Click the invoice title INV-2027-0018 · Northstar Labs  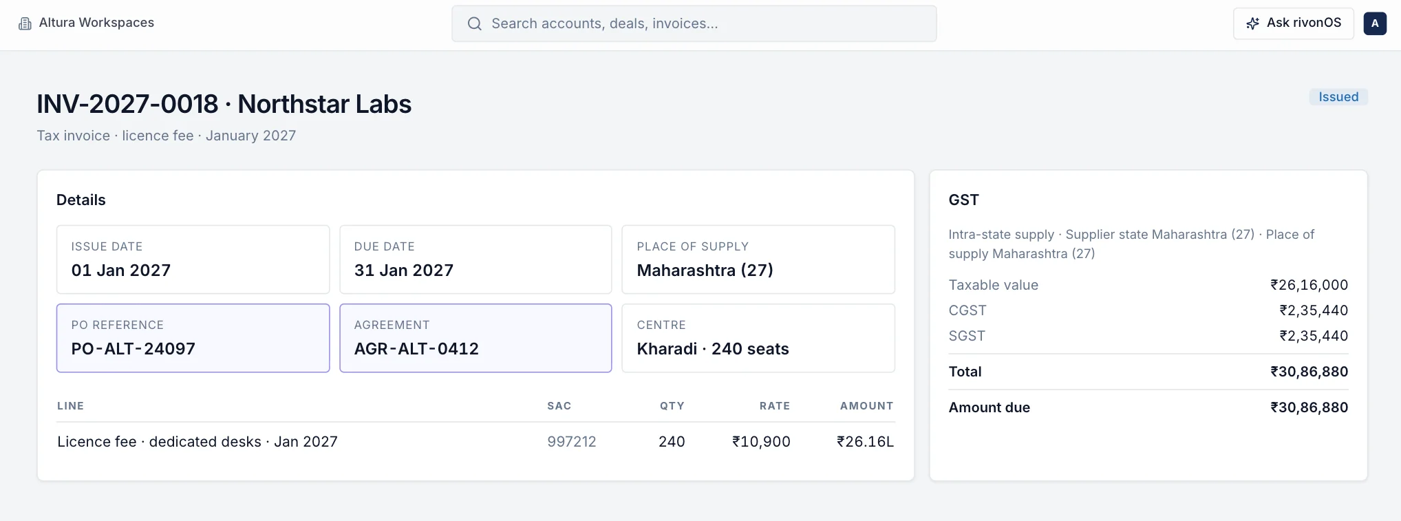224,105
